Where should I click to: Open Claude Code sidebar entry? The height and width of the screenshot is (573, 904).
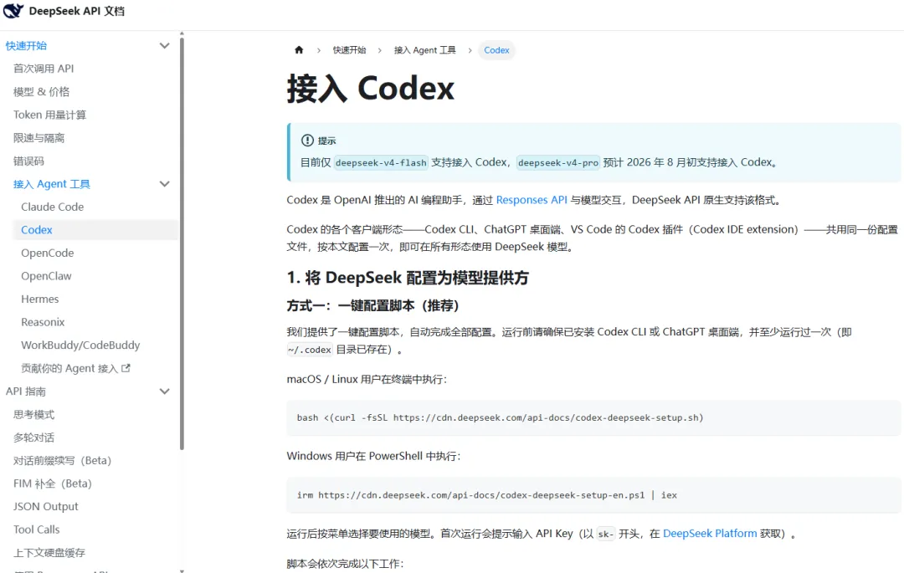(x=53, y=207)
